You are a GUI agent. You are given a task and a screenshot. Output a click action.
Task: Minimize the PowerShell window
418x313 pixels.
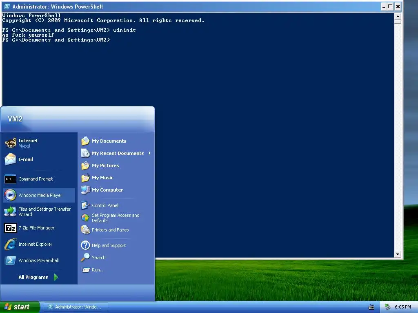(383, 7)
